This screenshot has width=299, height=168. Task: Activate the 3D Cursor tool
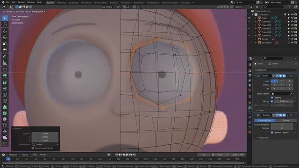pos(5,24)
